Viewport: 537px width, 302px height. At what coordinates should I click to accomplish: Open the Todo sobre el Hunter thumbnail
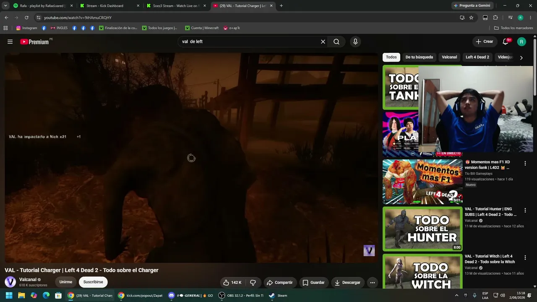tap(422, 229)
